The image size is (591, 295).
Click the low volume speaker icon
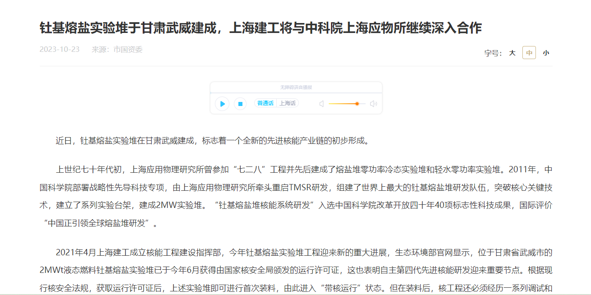click(x=322, y=104)
